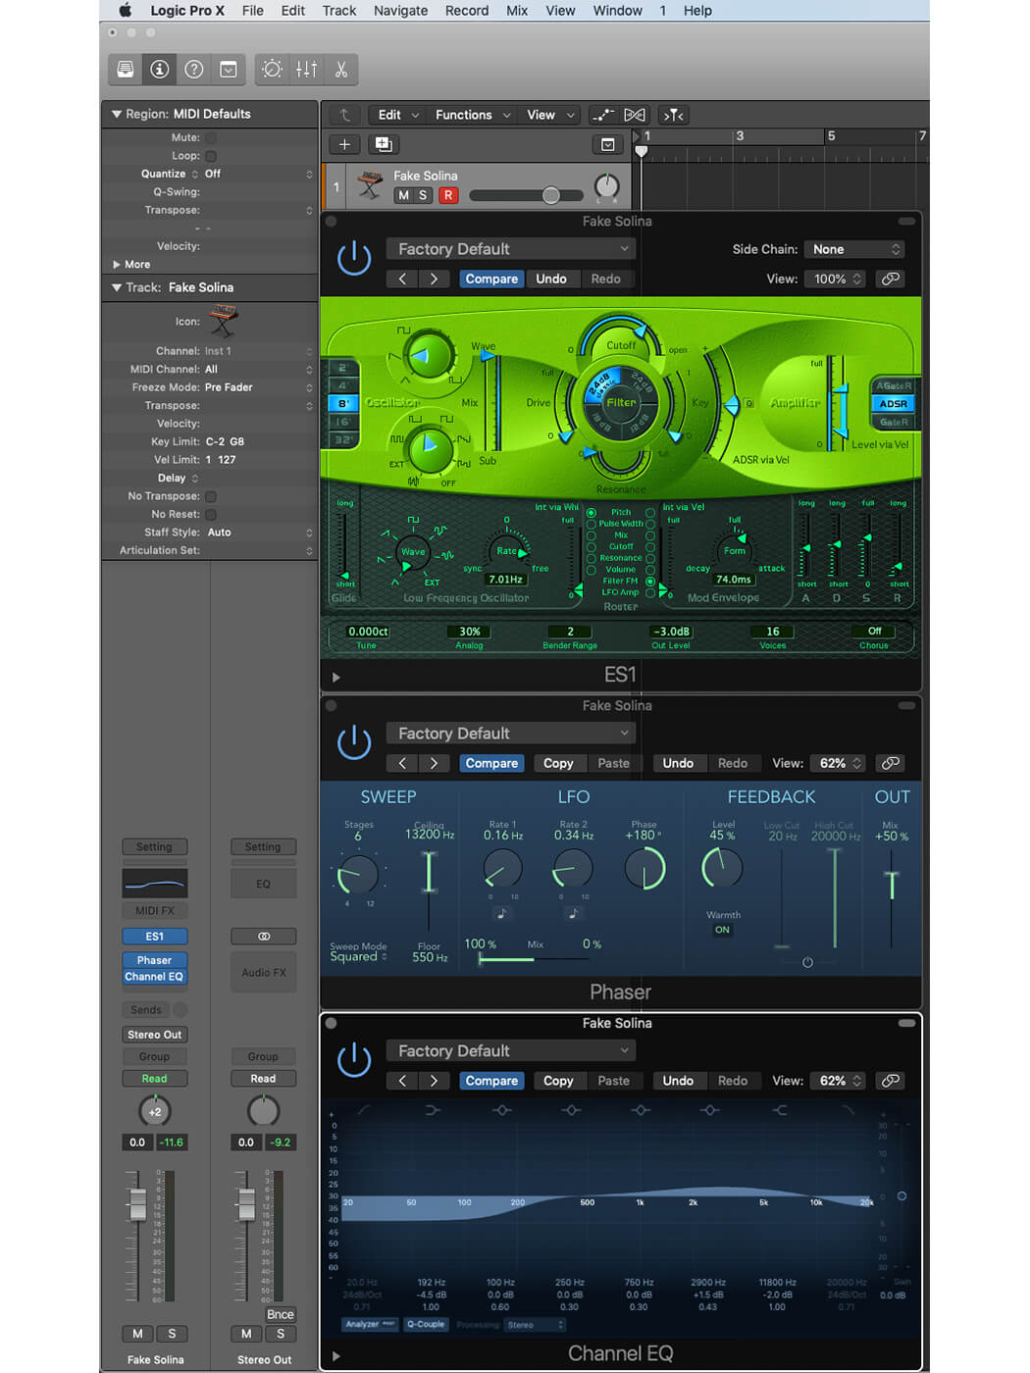Open the Apple menu
1030x1373 pixels.
[x=126, y=11]
